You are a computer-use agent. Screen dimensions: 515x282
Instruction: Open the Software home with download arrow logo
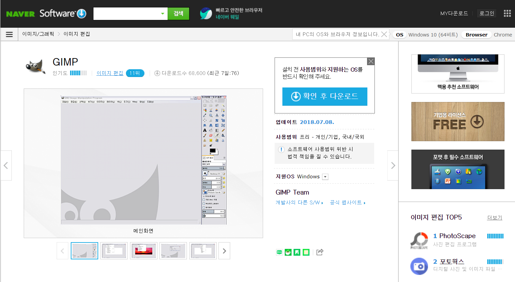(x=63, y=14)
